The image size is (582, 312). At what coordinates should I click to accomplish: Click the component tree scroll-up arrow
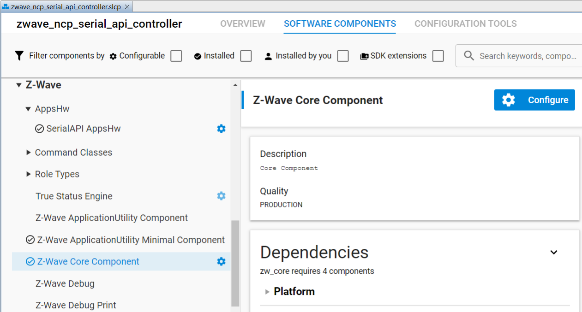(x=235, y=85)
